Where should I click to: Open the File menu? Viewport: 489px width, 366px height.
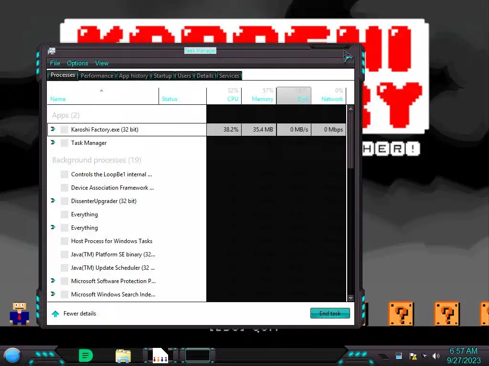pos(55,63)
